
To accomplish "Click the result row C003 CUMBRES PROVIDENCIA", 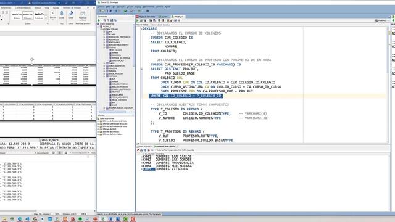I will pos(168,163).
